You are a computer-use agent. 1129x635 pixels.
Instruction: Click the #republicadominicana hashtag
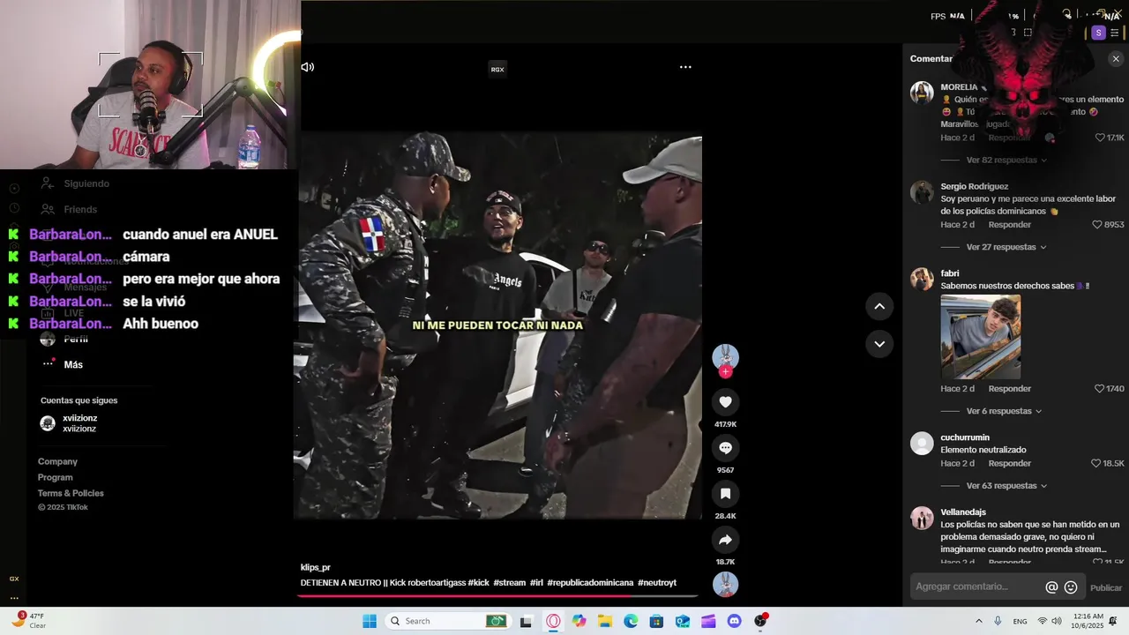(590, 583)
